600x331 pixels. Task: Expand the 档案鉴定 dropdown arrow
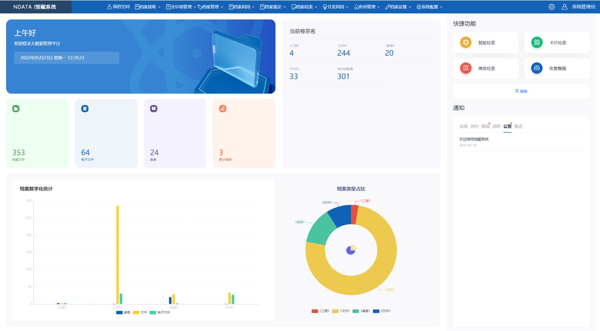click(284, 7)
